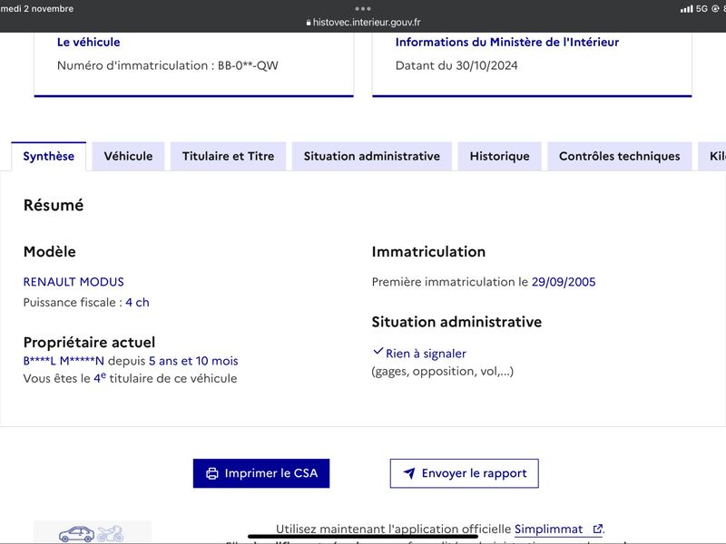726x544 pixels.
Task: Click the car and motorcycle illustration
Action: (x=92, y=533)
